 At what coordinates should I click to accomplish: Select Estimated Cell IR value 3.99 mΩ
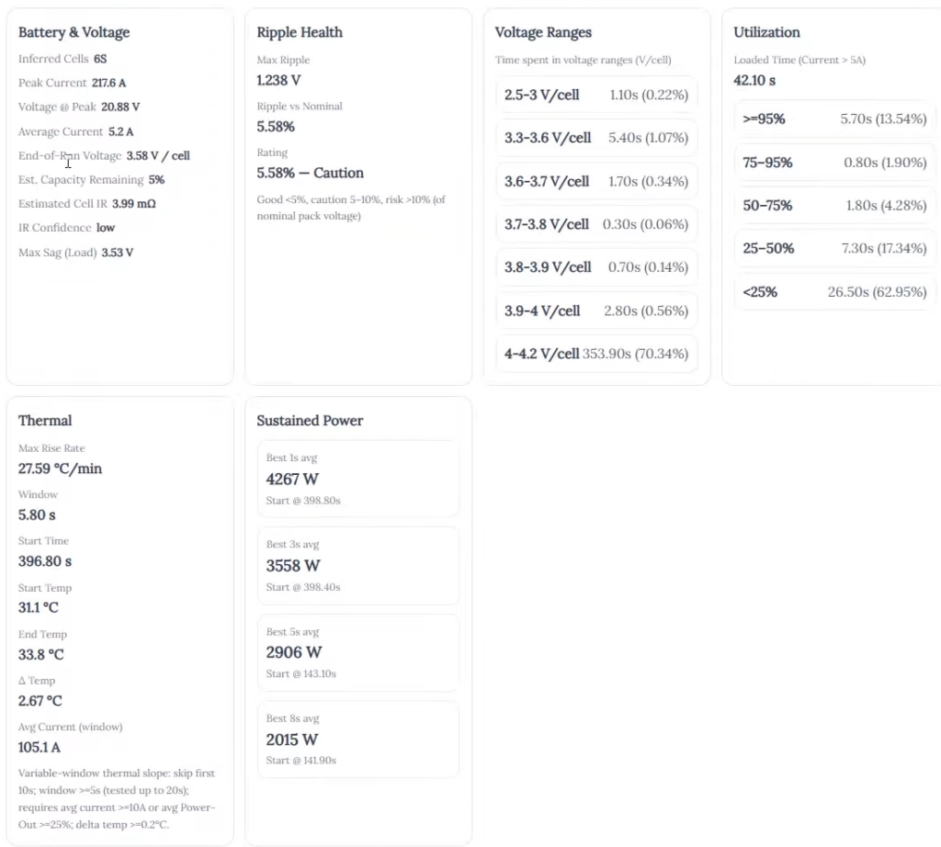coord(134,203)
